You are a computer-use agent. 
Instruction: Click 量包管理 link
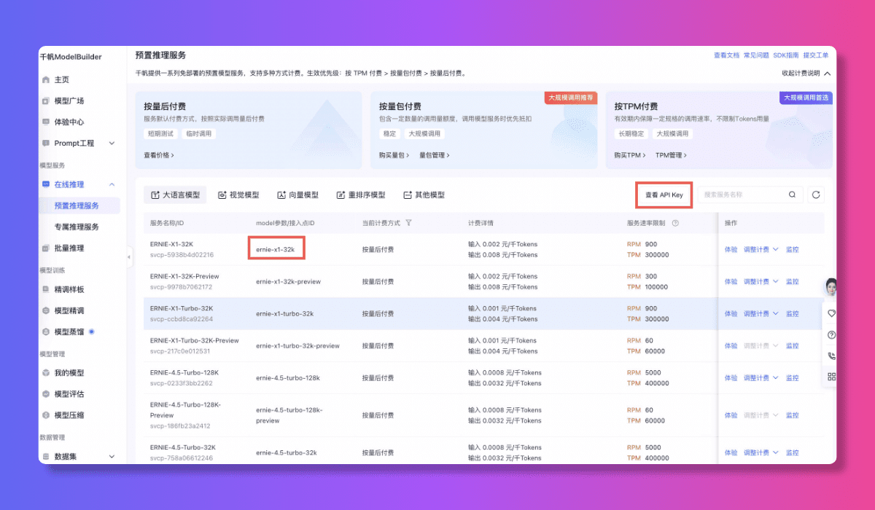click(x=435, y=155)
